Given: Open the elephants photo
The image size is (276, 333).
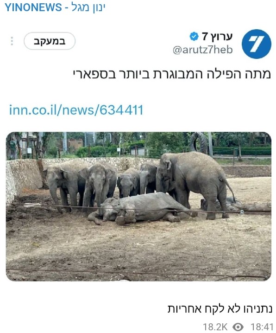Looking at the screenshot, I should coord(138,206).
